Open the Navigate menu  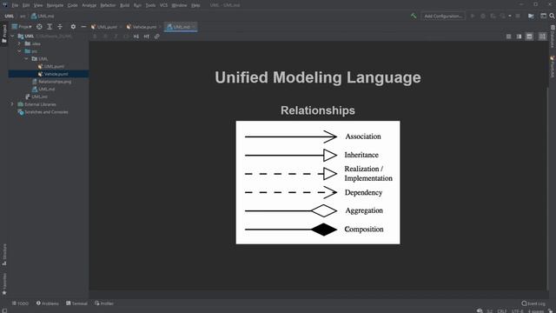[55, 5]
